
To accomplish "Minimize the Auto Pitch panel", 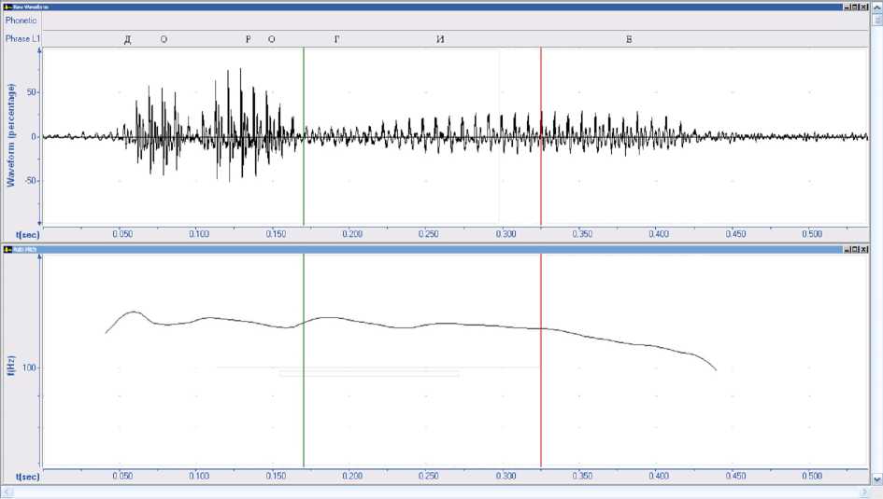I will (x=846, y=249).
